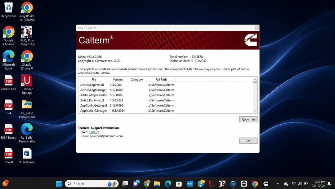Open the blue walp taskbar app
335x189 pixels.
point(190,184)
